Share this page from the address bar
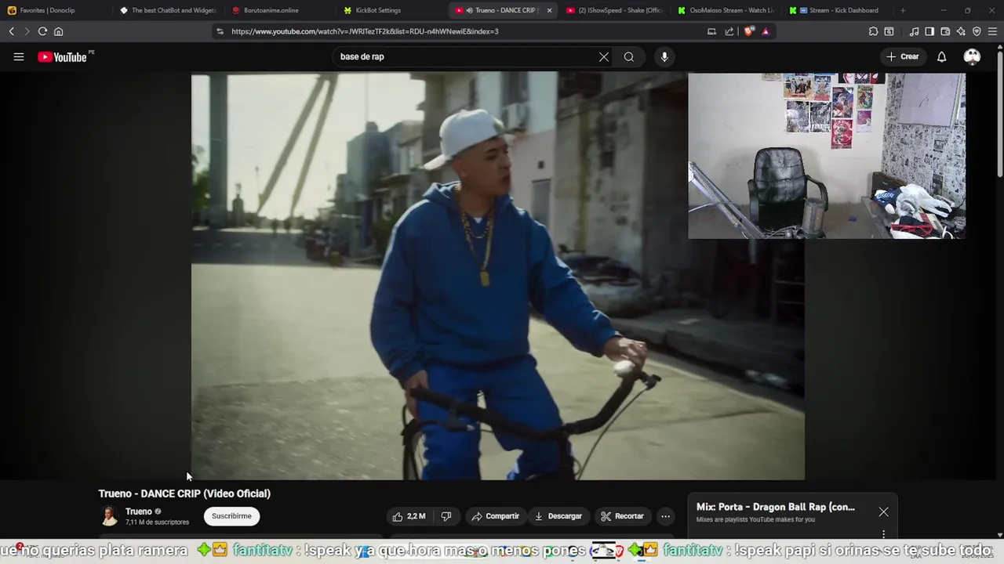 729,31
